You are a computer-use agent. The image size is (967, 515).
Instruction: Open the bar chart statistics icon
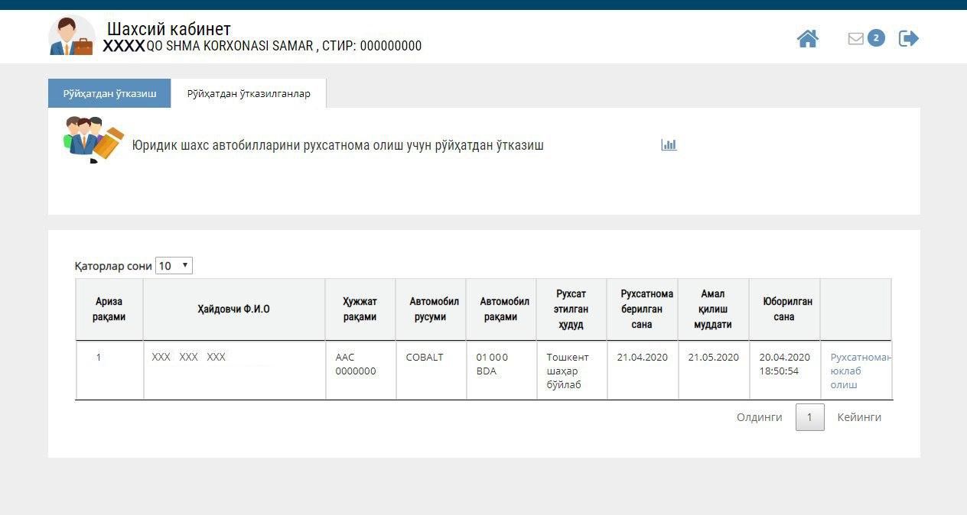pyautogui.click(x=669, y=144)
